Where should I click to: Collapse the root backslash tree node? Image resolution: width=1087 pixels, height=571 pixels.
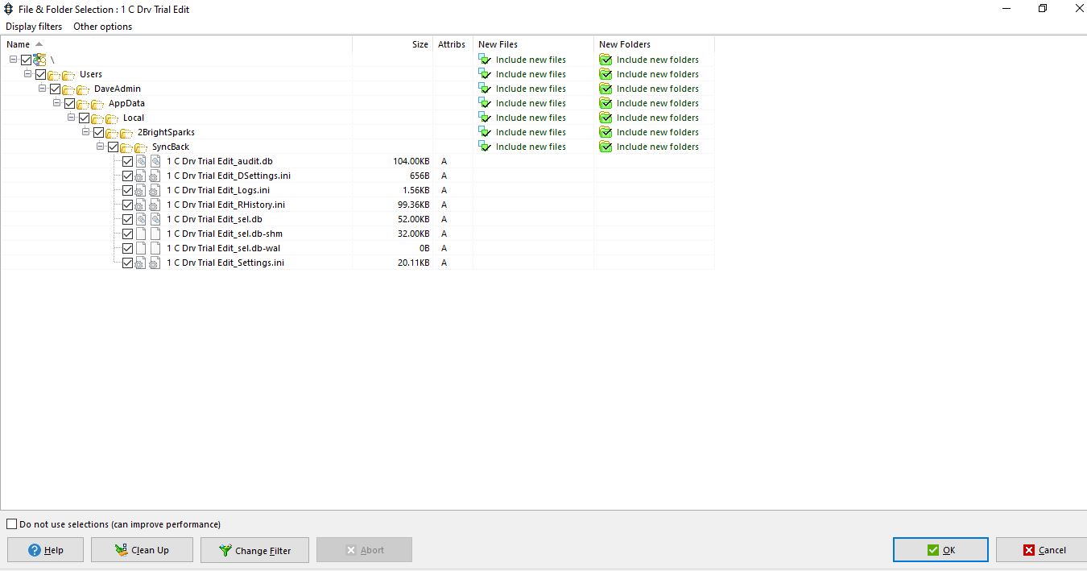14,60
